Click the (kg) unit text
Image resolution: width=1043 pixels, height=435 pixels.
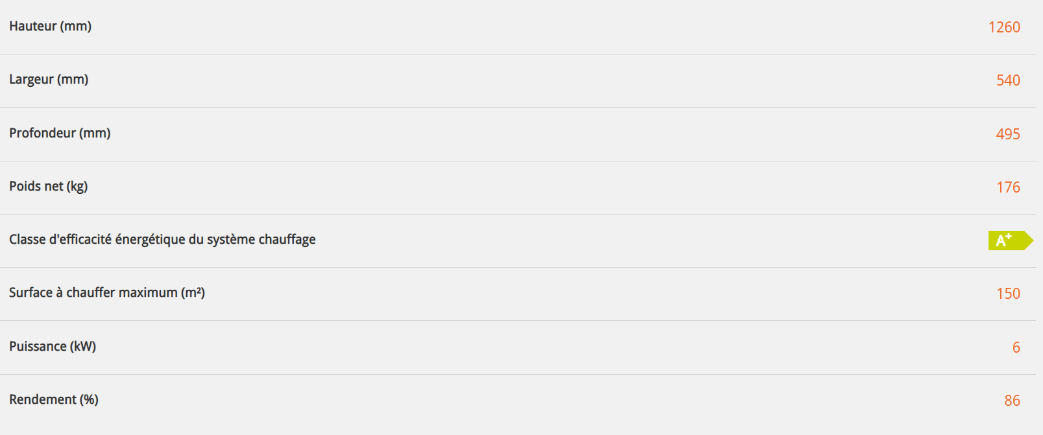(x=77, y=187)
